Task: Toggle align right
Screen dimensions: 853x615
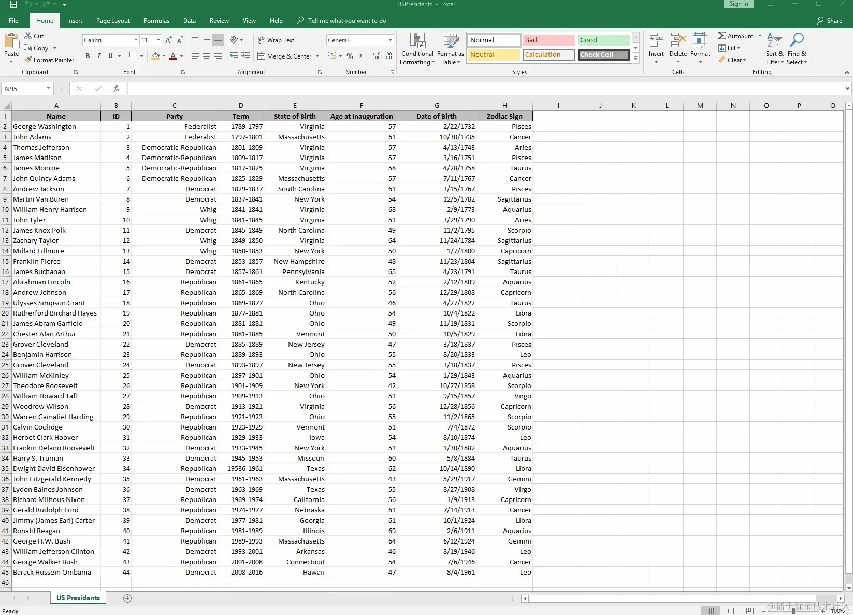Action: [218, 56]
